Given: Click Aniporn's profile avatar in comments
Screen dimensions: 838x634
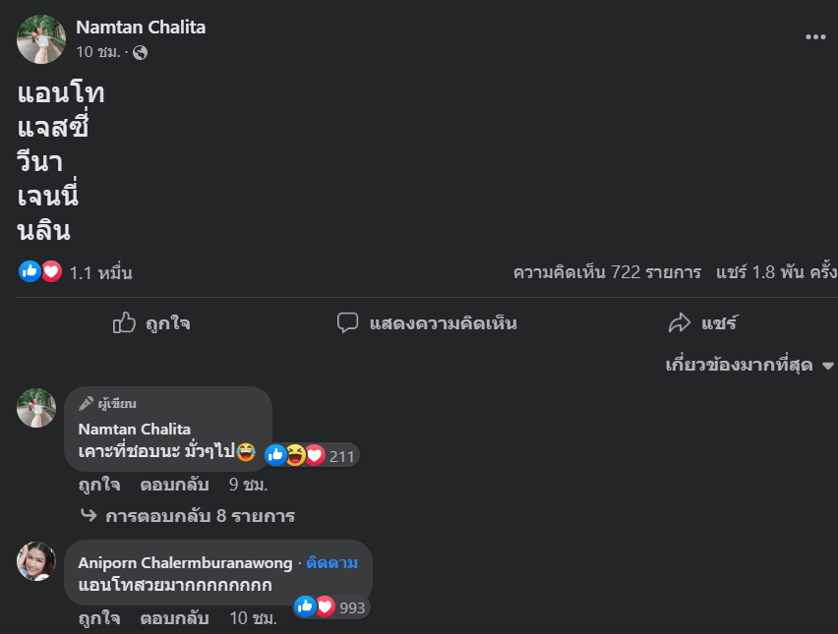Looking at the screenshot, I should click(x=36, y=561).
